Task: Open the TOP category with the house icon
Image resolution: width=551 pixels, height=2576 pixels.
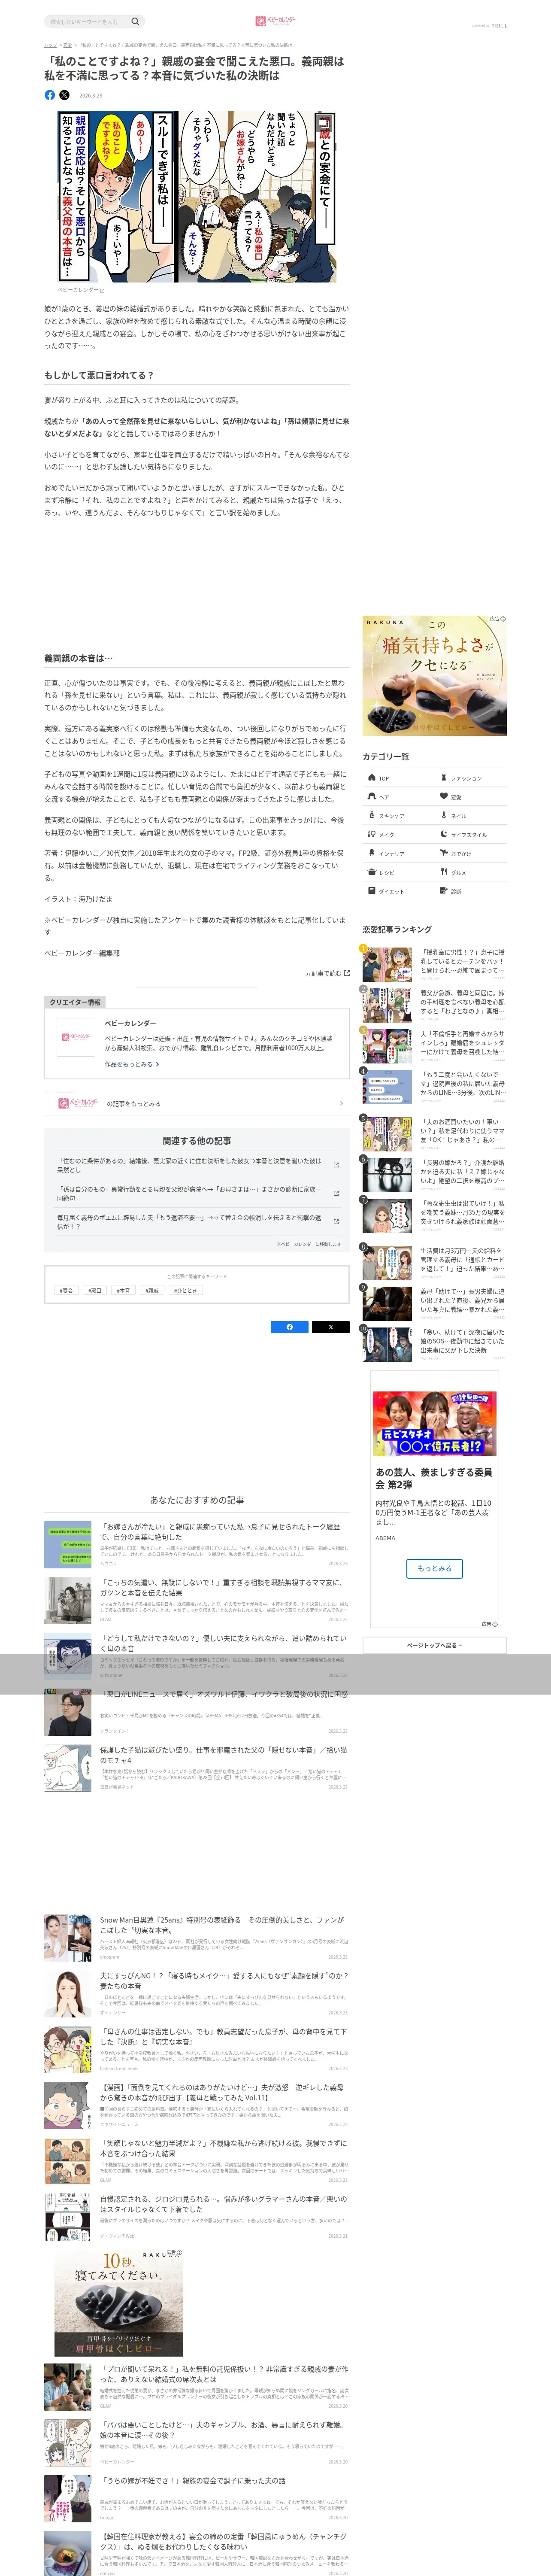Action: pos(372,777)
